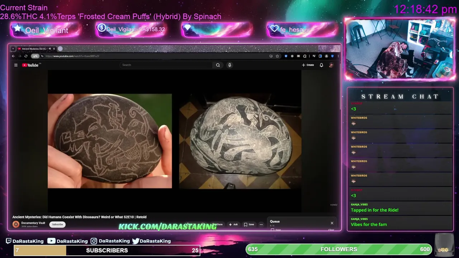This screenshot has height=258, width=459.
Task: Subscribe to Documentary Vault
Action: pyautogui.click(x=57, y=224)
